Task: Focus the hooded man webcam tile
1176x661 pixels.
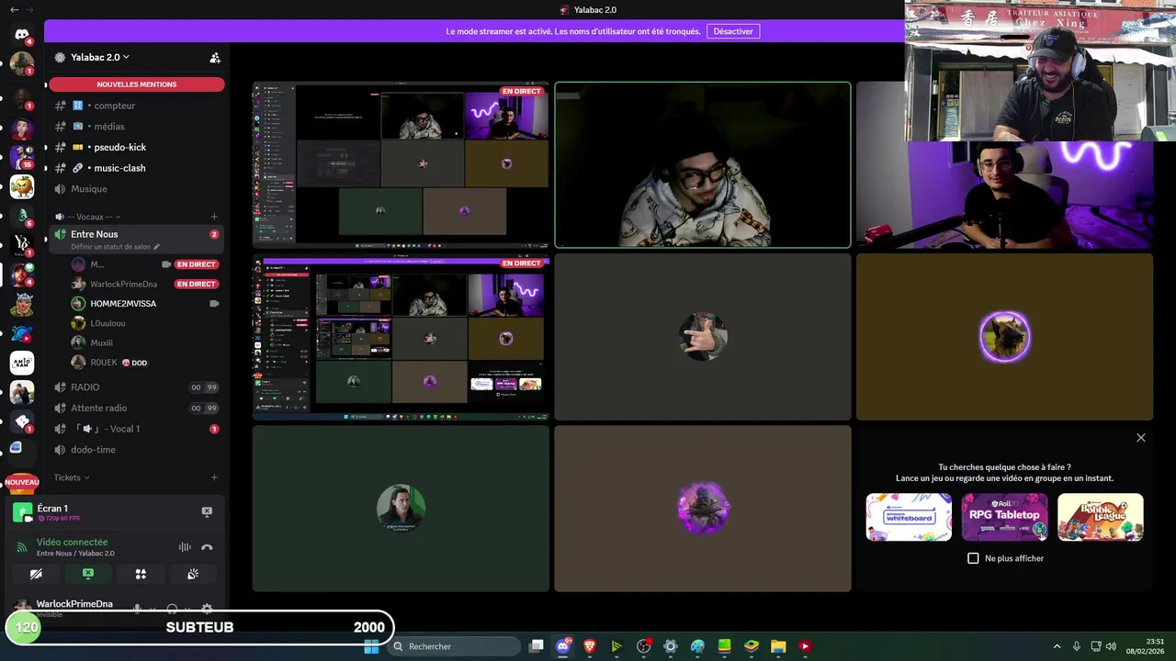Action: pos(703,165)
